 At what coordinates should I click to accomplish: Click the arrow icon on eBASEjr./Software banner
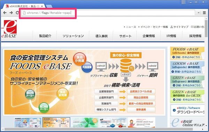pos(174,110)
